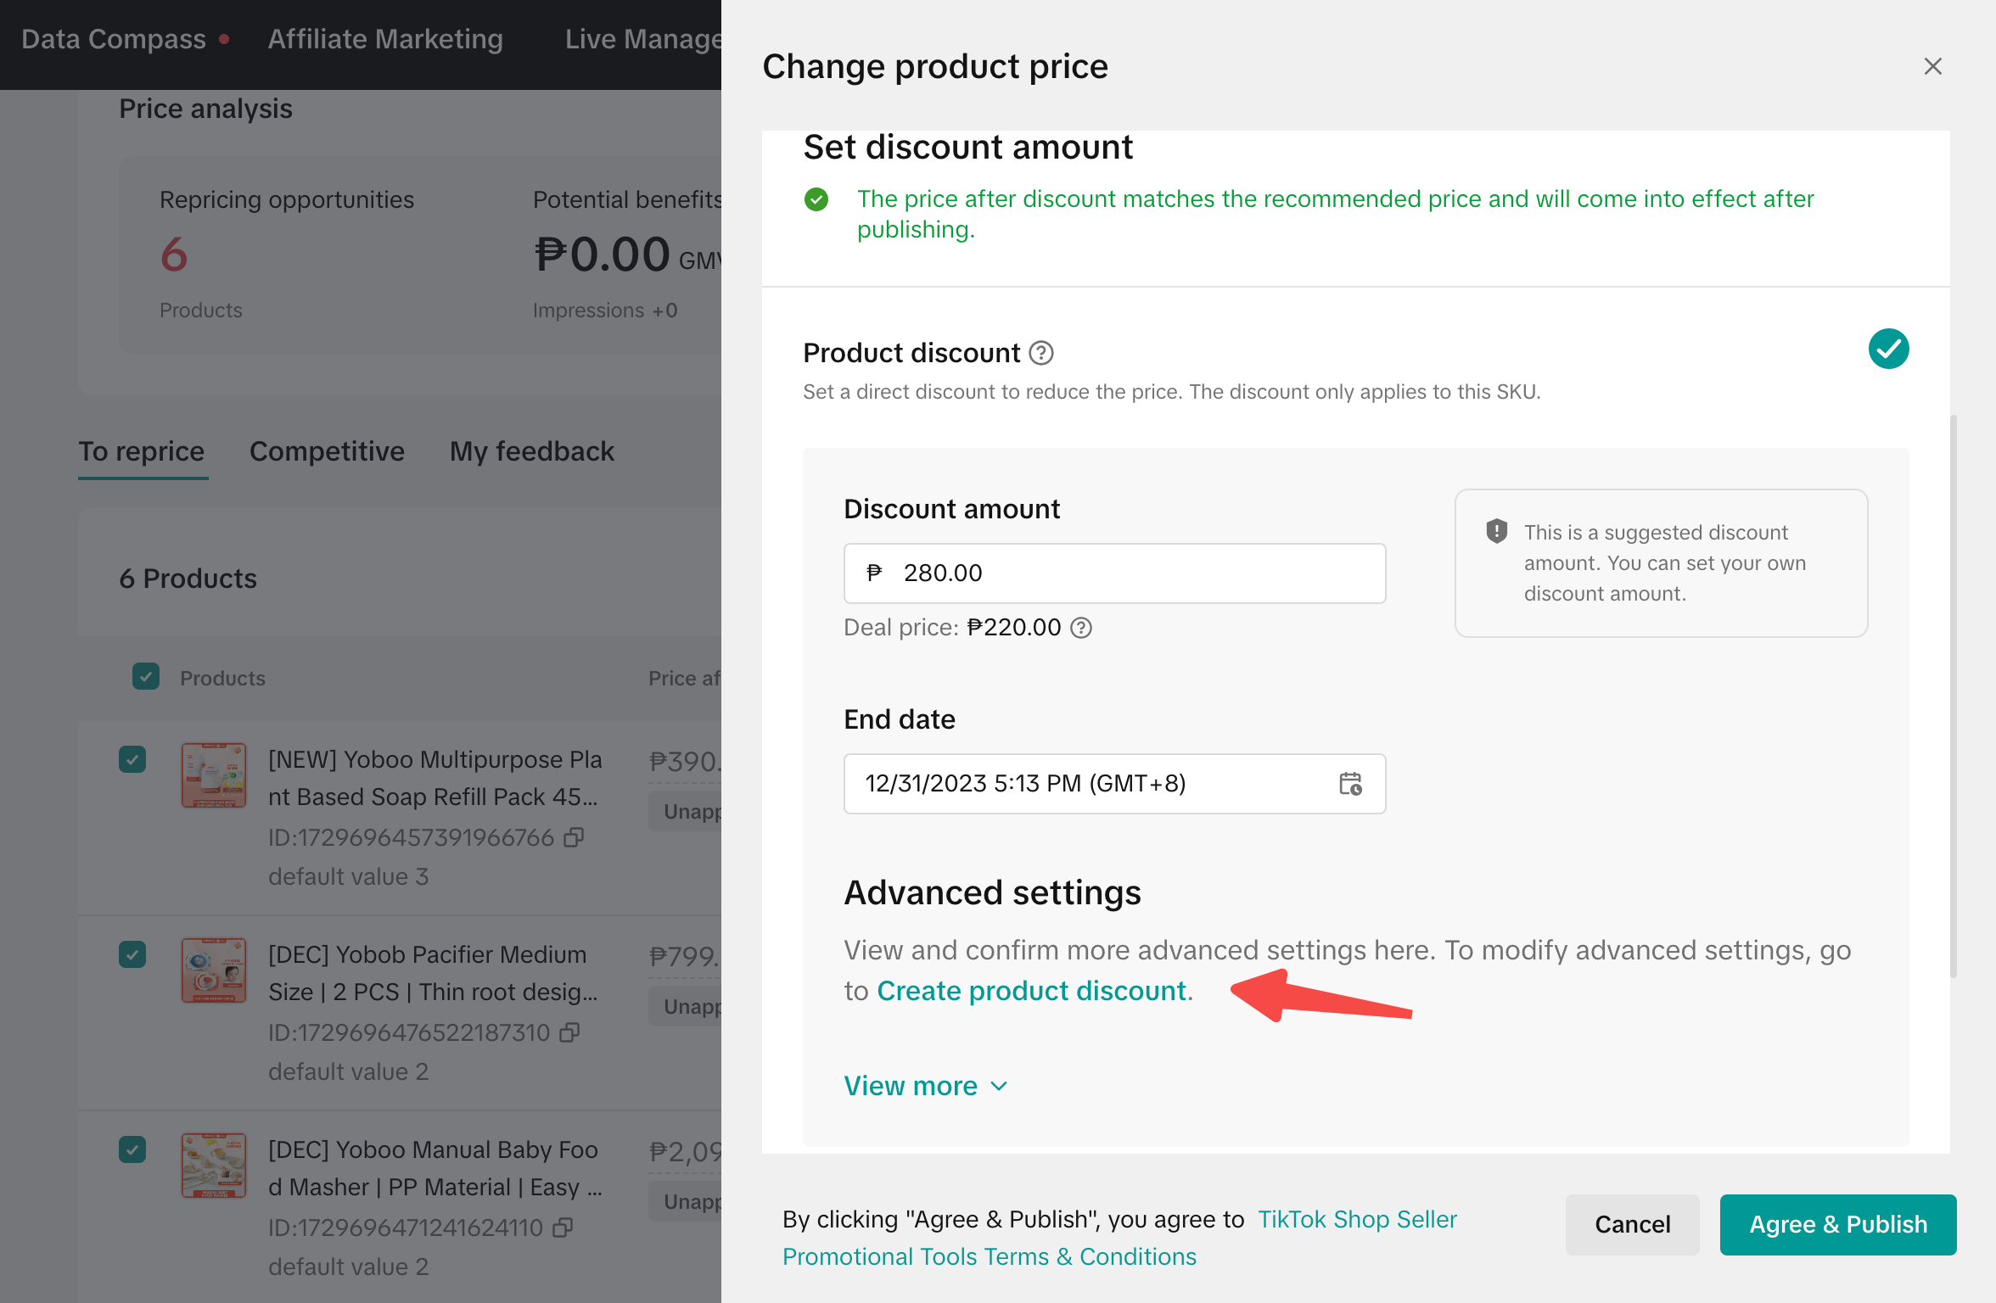
Task: Copy the Baby Food Masher product ID
Action: [563, 1228]
